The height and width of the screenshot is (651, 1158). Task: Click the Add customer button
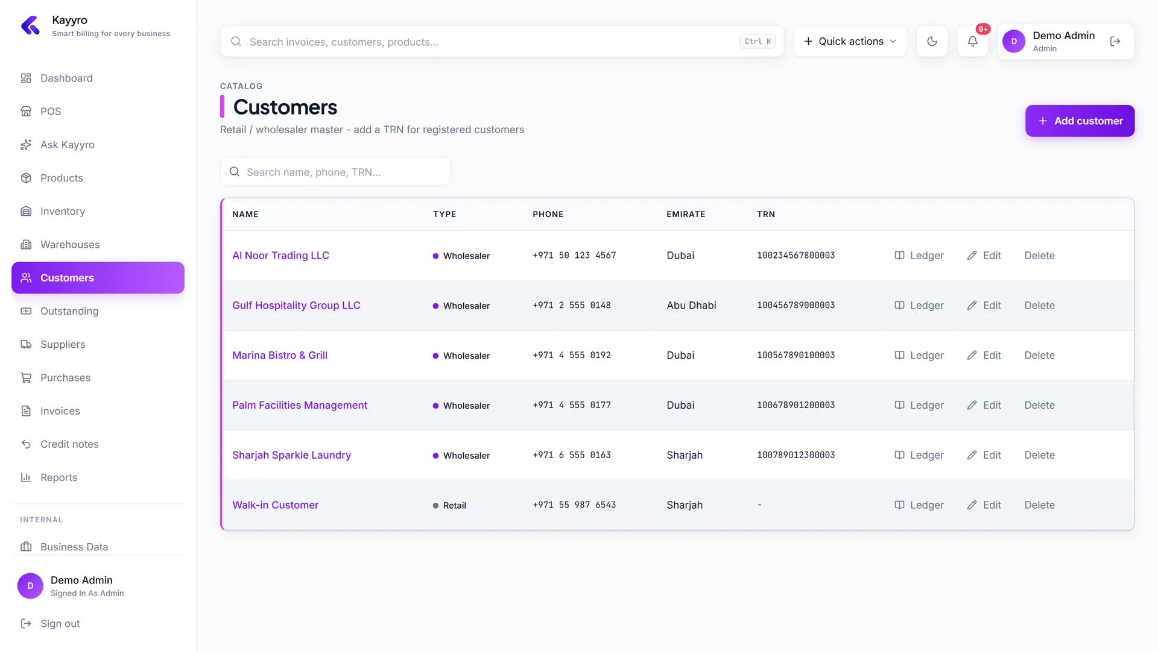[1080, 121]
